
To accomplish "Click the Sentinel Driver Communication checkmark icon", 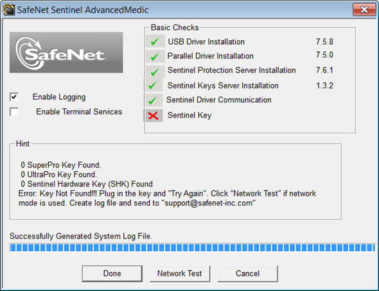I will 154,100.
